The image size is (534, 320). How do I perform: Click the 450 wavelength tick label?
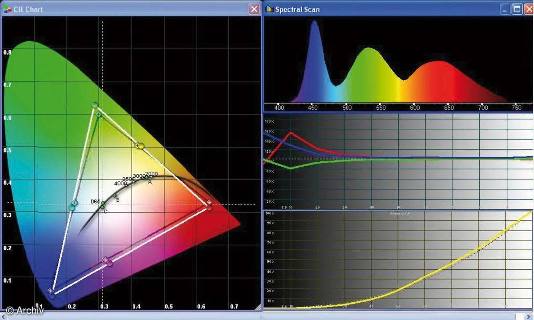[313, 108]
